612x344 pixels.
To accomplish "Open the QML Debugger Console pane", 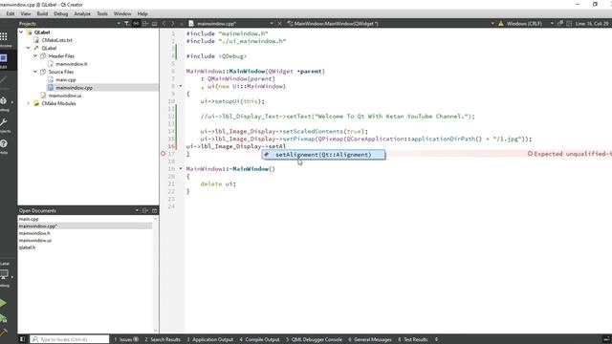I will [315, 339].
